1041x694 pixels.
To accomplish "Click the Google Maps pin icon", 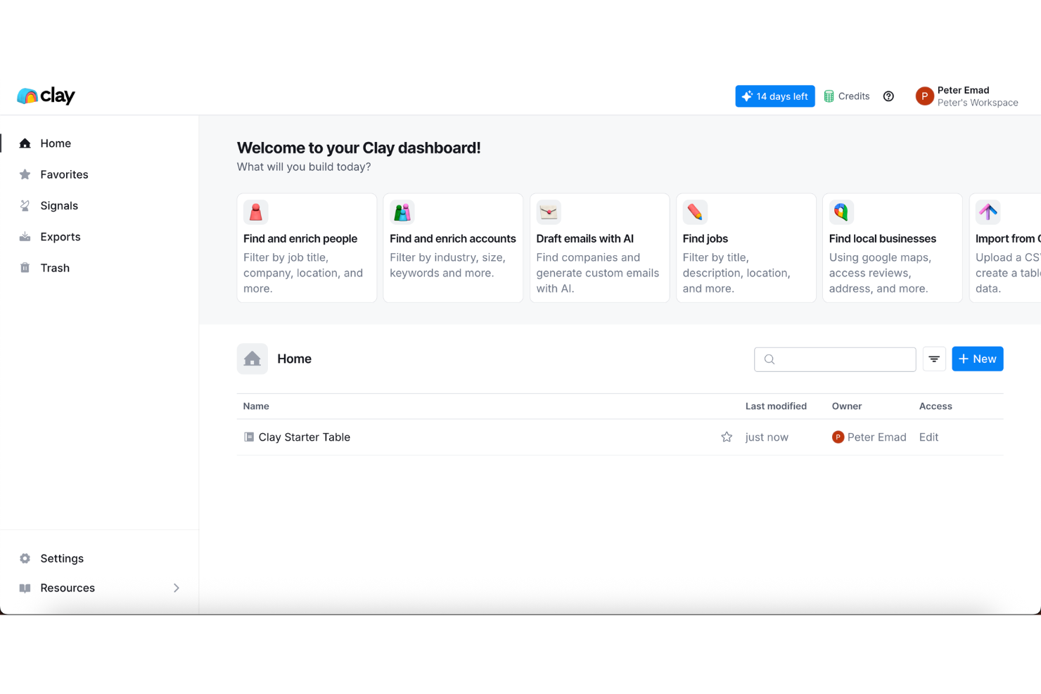I will (841, 212).
